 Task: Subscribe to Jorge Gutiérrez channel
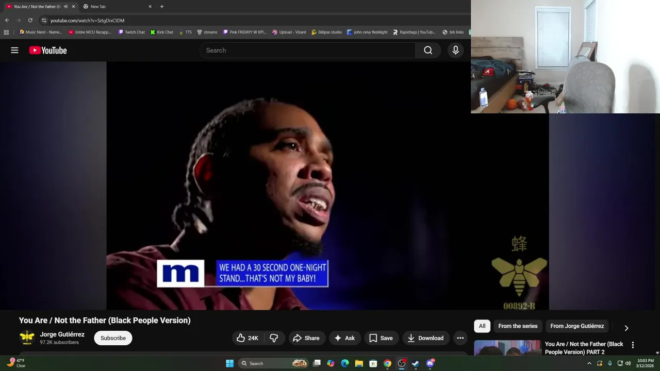tap(113, 338)
